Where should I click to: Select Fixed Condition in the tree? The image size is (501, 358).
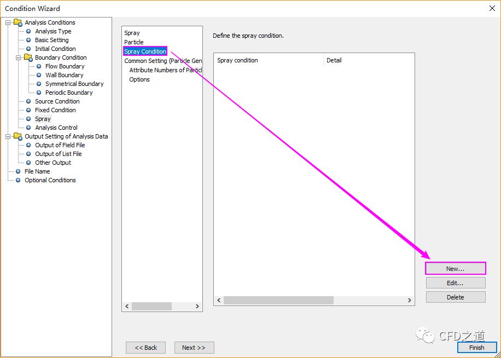point(55,110)
